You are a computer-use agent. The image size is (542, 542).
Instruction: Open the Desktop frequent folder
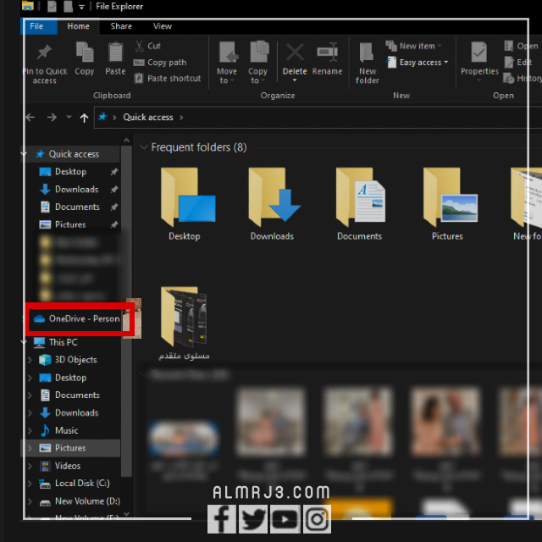pos(188,204)
